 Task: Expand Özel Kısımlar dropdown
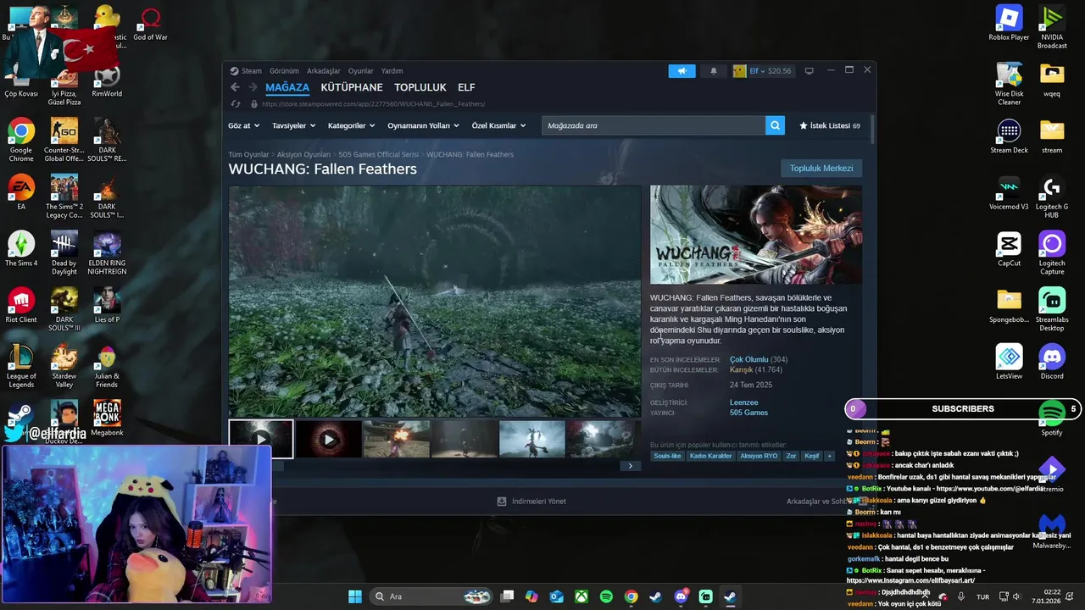pyautogui.click(x=498, y=125)
